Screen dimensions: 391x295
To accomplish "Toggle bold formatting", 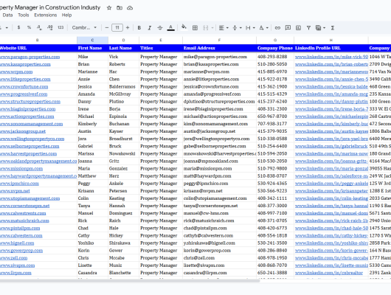I will (139, 28).
